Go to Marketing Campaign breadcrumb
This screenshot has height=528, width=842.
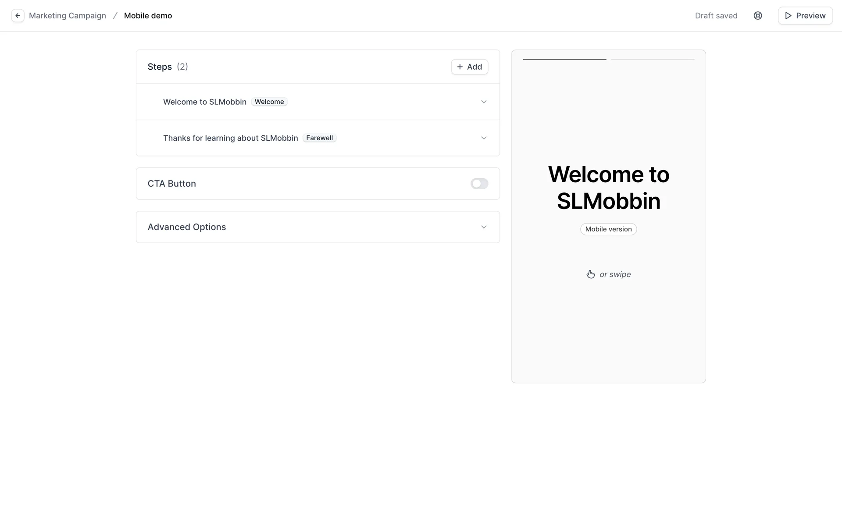tap(68, 16)
